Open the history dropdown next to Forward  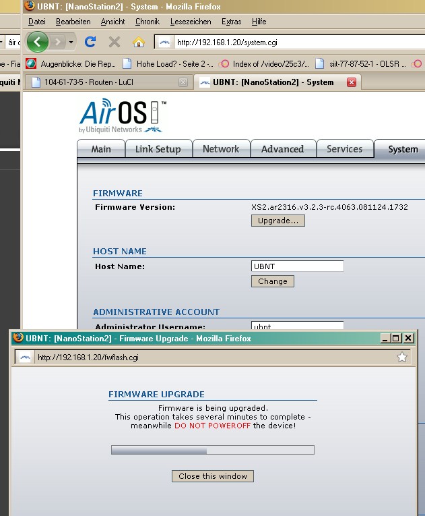tap(71, 42)
